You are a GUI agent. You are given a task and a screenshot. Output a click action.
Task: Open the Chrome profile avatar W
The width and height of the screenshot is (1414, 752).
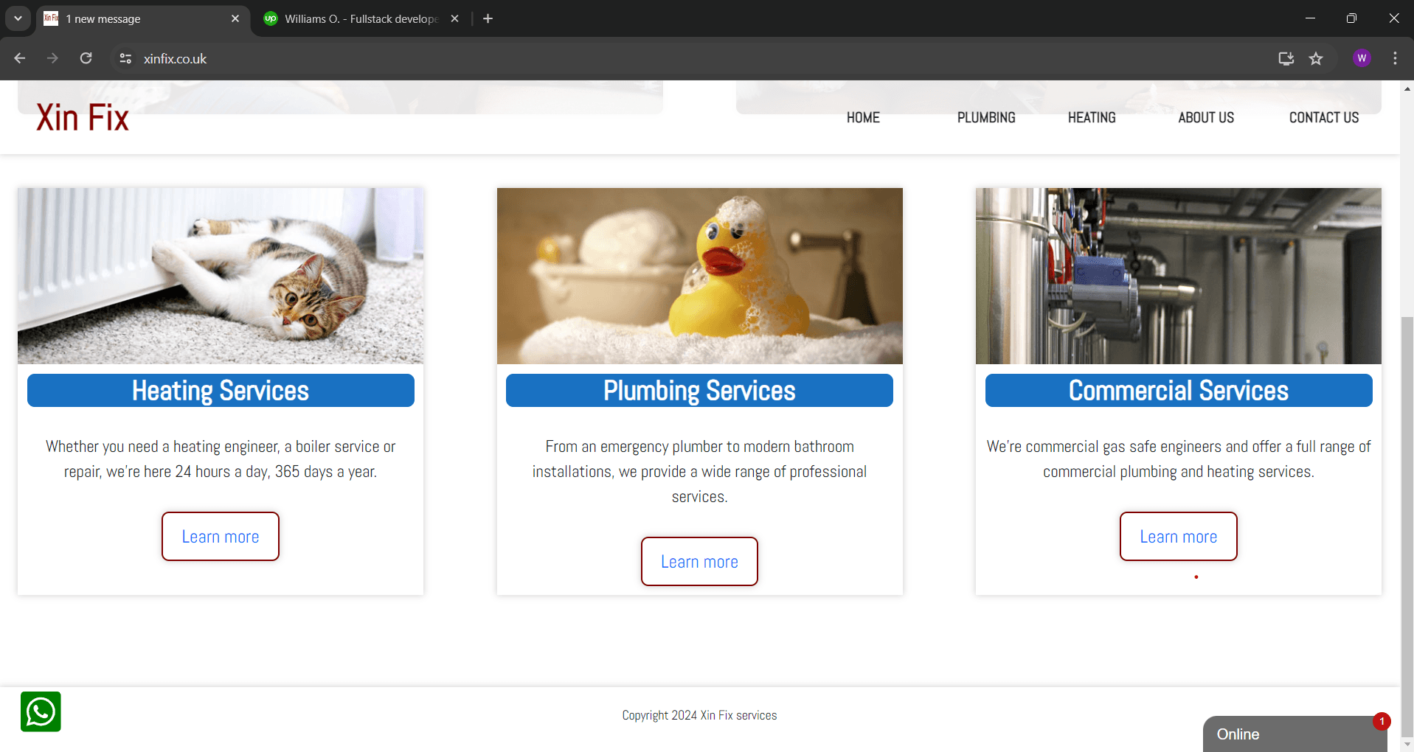(1362, 58)
